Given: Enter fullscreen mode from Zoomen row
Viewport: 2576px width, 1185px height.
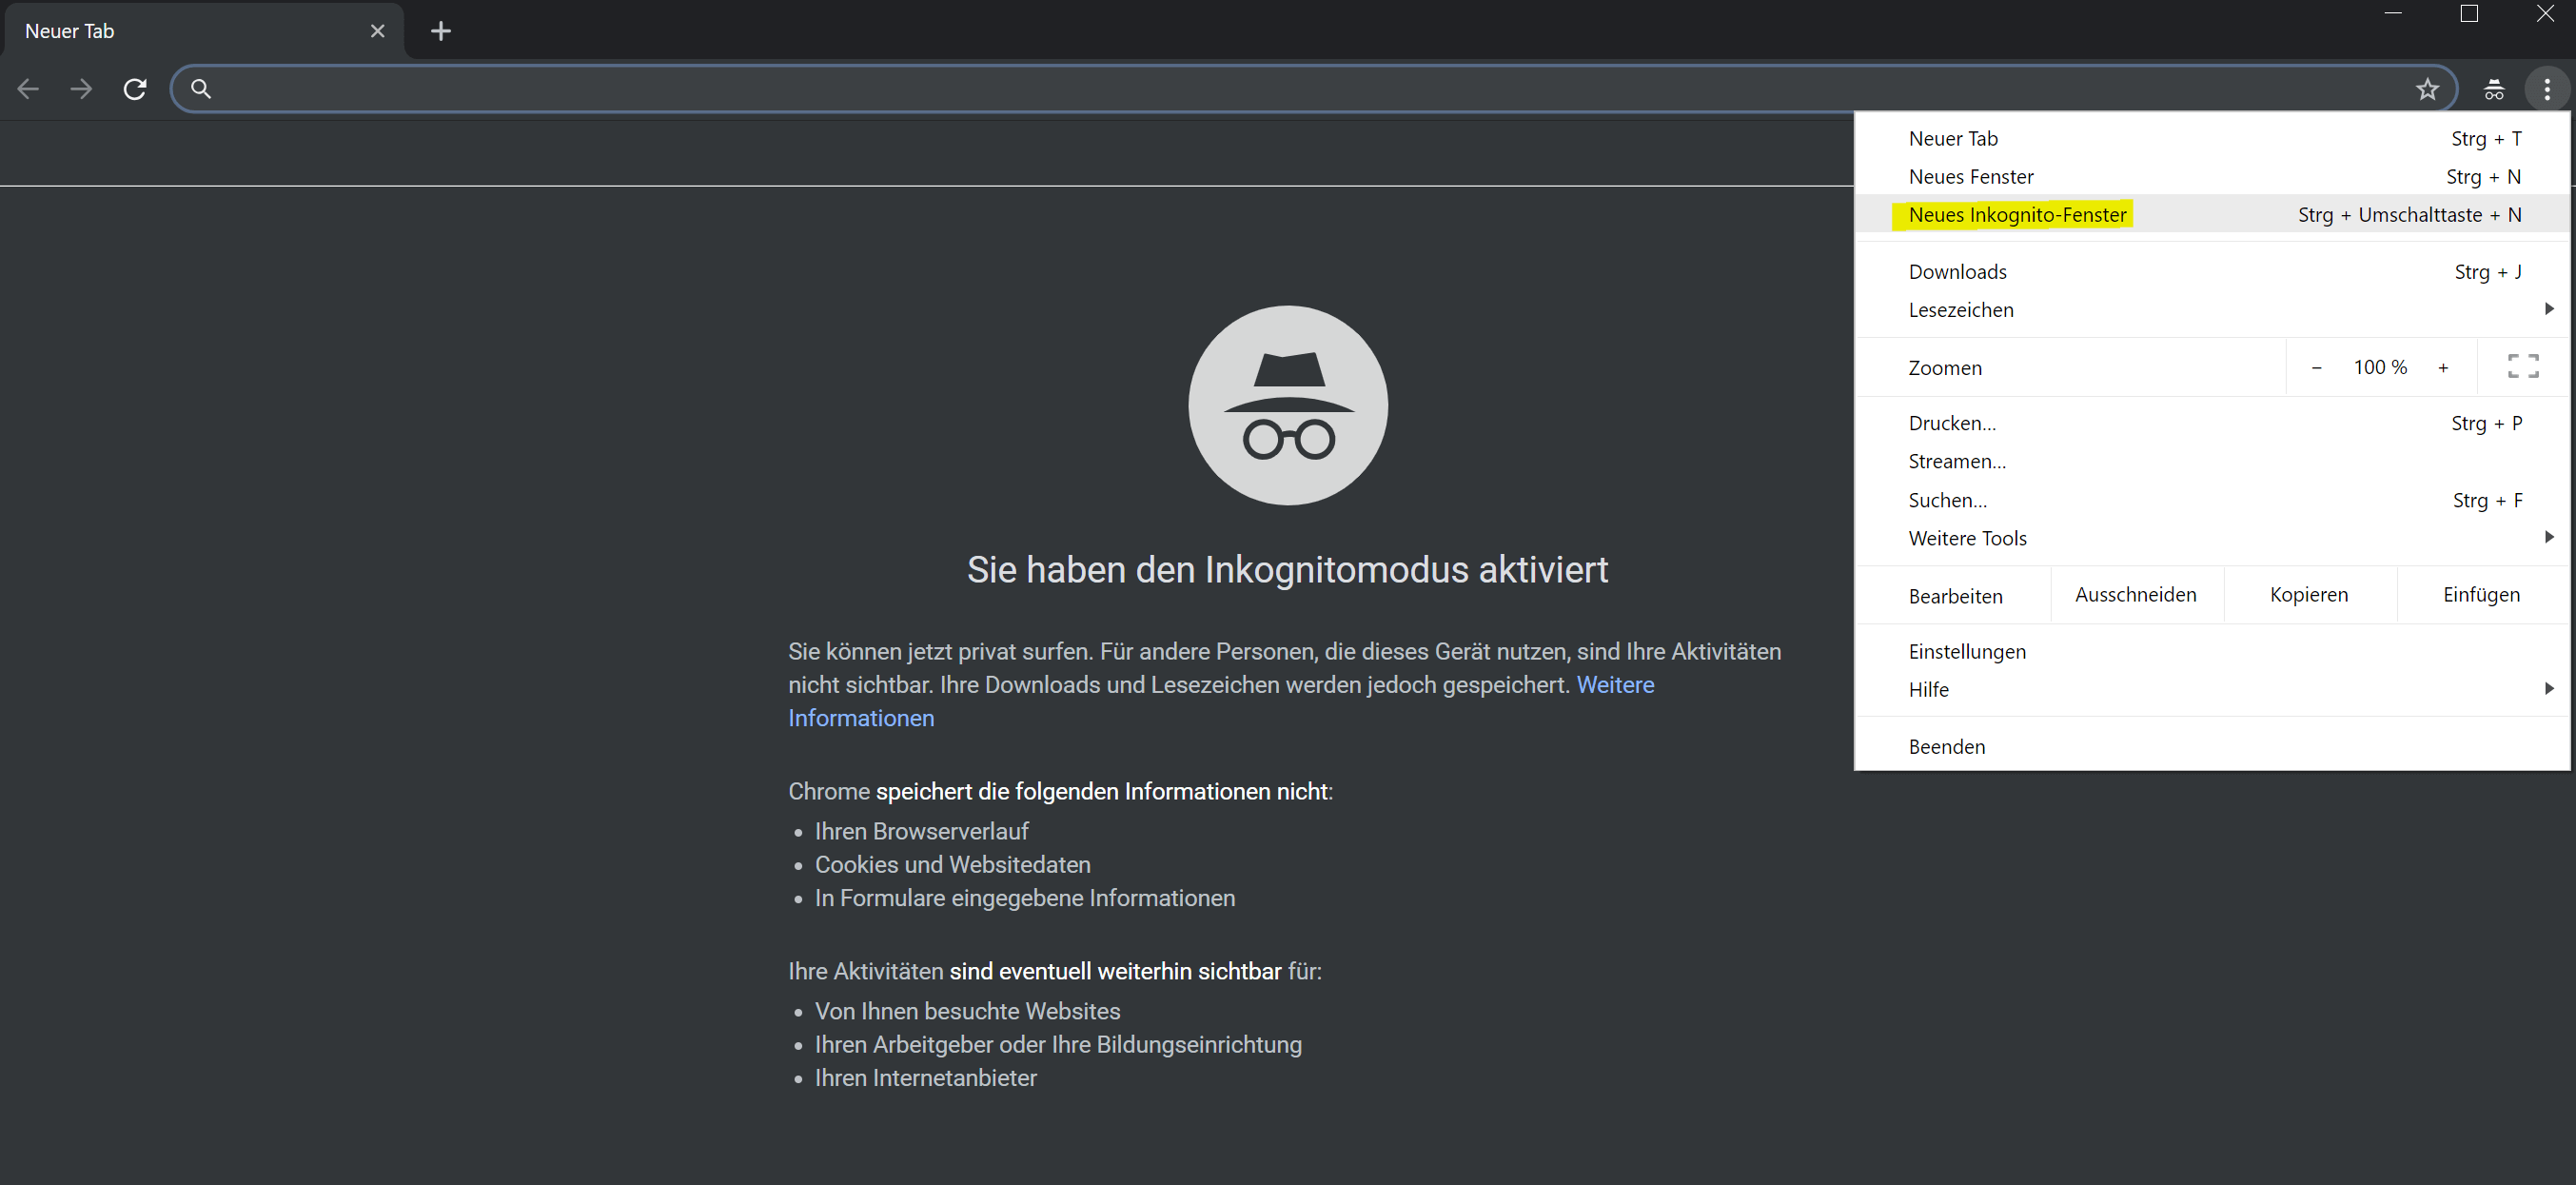Looking at the screenshot, I should coord(2522,367).
